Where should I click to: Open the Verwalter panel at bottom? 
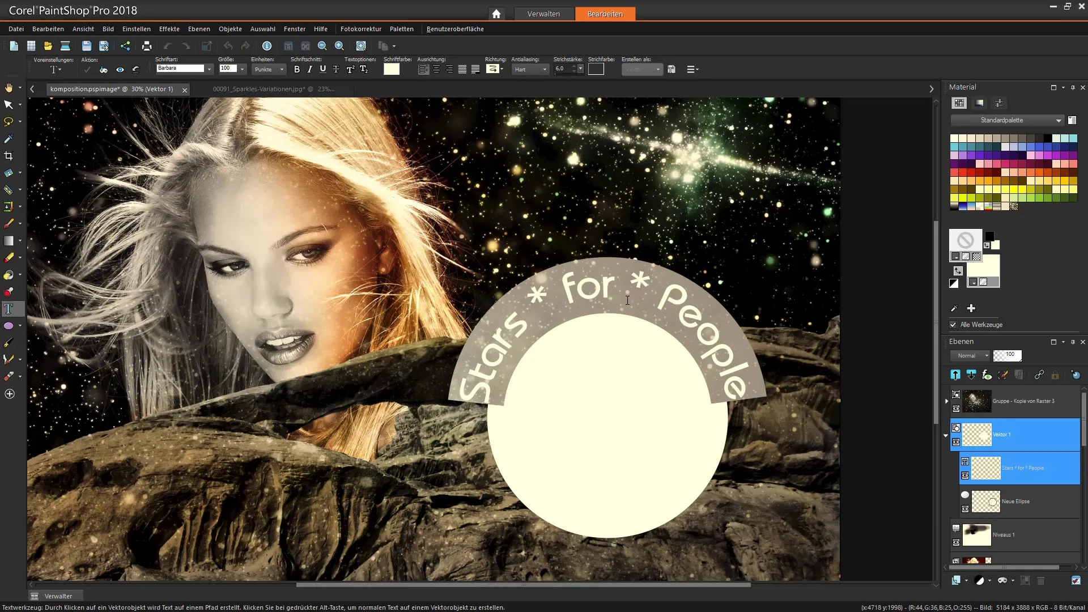click(x=55, y=596)
